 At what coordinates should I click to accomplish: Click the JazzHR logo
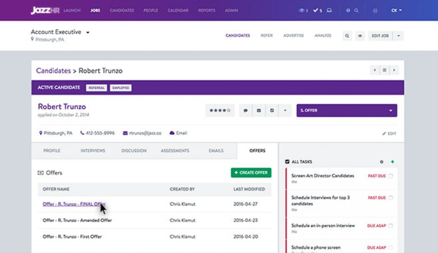tap(45, 10)
